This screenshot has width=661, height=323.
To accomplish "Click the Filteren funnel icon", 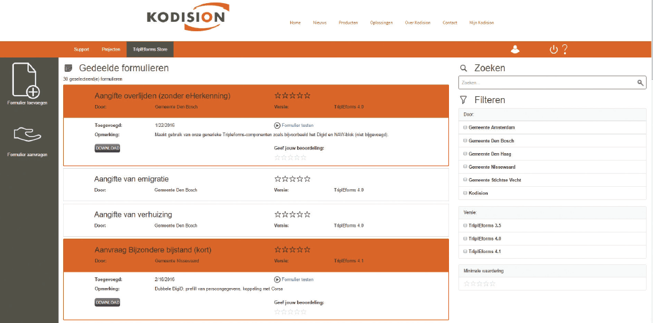I will (463, 100).
